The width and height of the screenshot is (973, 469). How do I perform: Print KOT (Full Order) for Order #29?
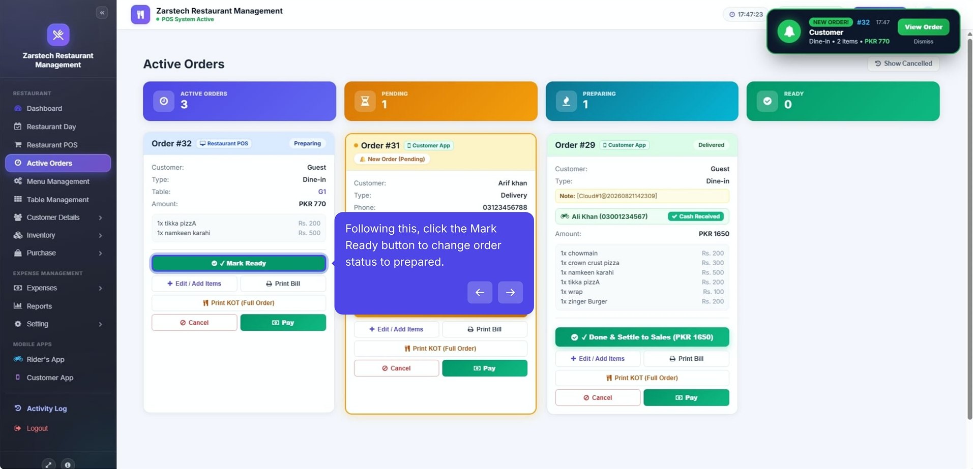point(642,378)
